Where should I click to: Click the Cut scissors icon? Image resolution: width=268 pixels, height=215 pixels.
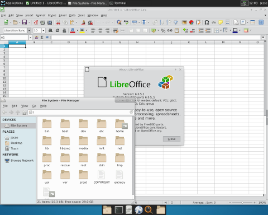(x=58, y=22)
